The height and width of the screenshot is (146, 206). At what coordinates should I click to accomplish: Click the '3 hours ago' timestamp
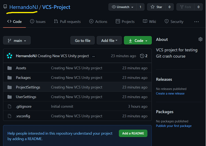coord(138,107)
